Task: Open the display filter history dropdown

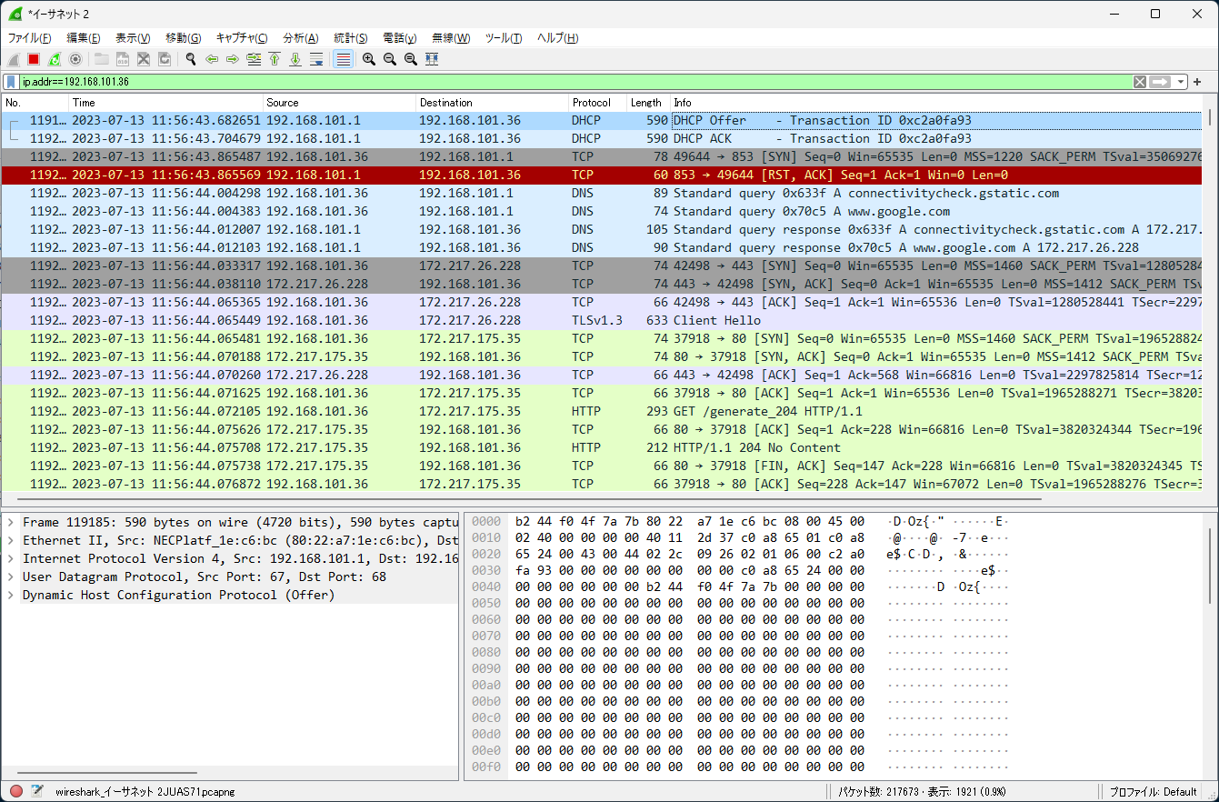Action: (1179, 82)
